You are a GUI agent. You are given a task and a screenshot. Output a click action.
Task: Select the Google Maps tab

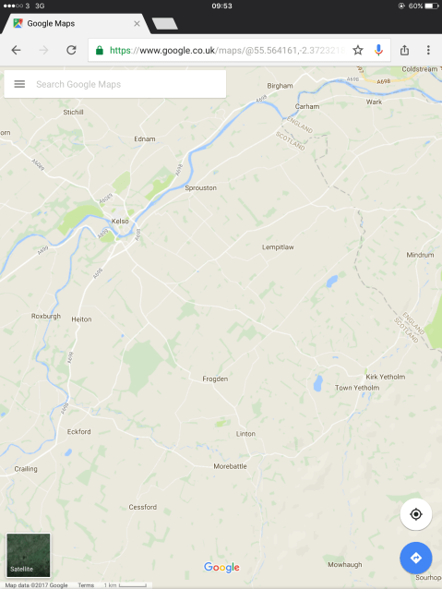[x=73, y=24]
